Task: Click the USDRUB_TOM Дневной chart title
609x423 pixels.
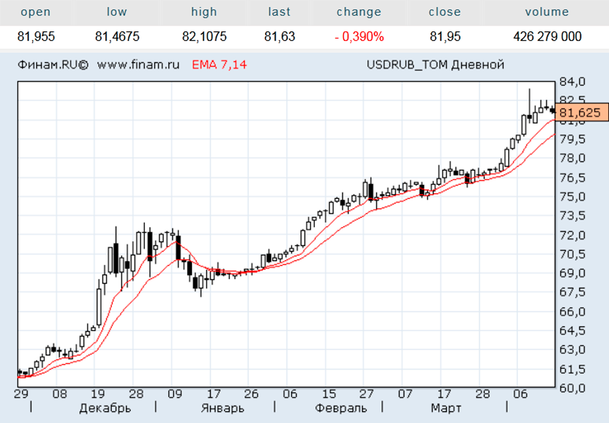Action: (435, 65)
